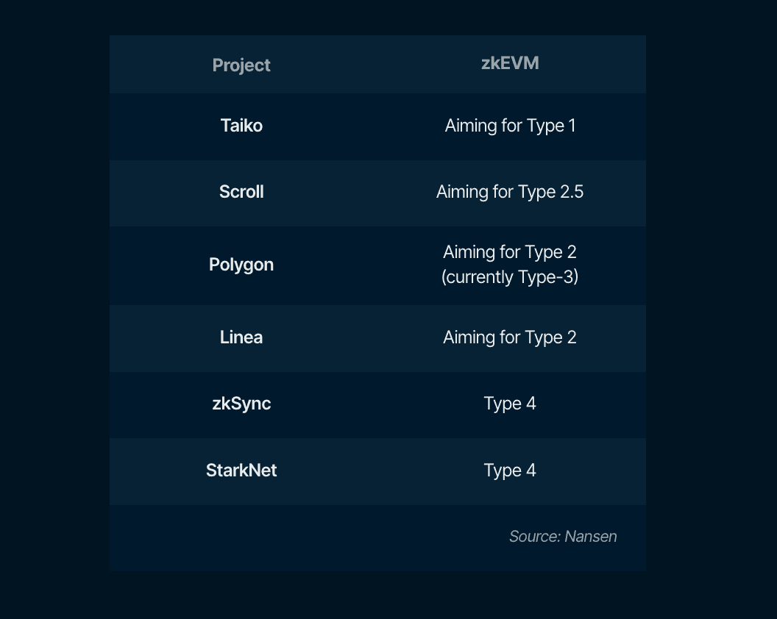Select the Taiko project name
The height and width of the screenshot is (619, 777).
click(x=241, y=126)
